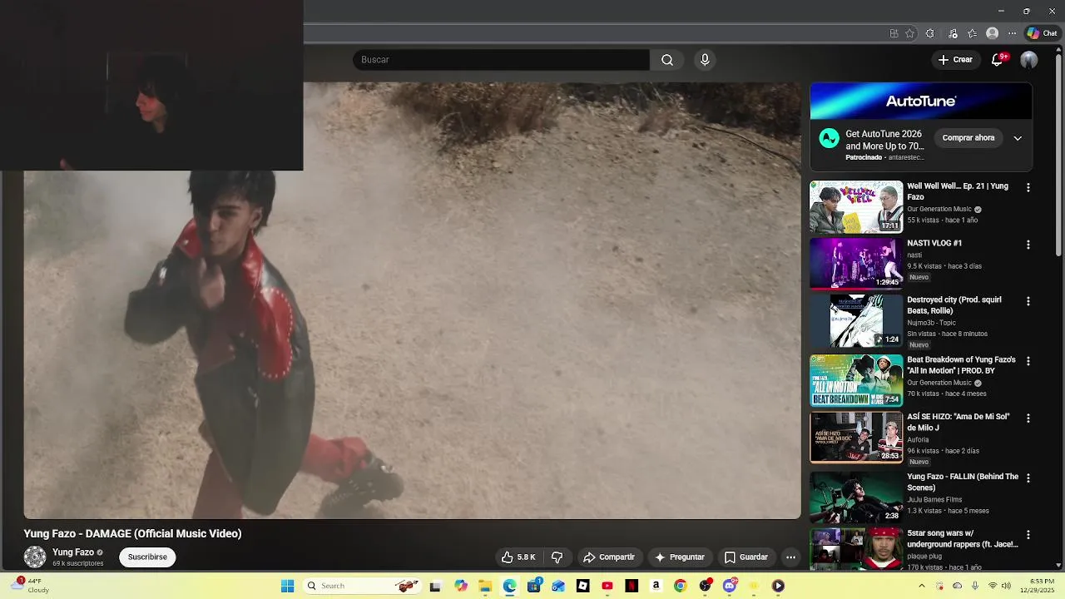Image resolution: width=1065 pixels, height=599 pixels.
Task: Click Comprar ahora on AutoTune ad
Action: 968,138
